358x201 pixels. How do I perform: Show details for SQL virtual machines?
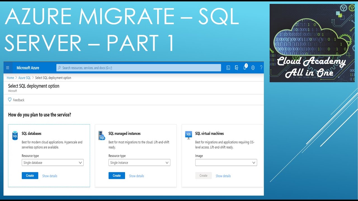pos(223,176)
